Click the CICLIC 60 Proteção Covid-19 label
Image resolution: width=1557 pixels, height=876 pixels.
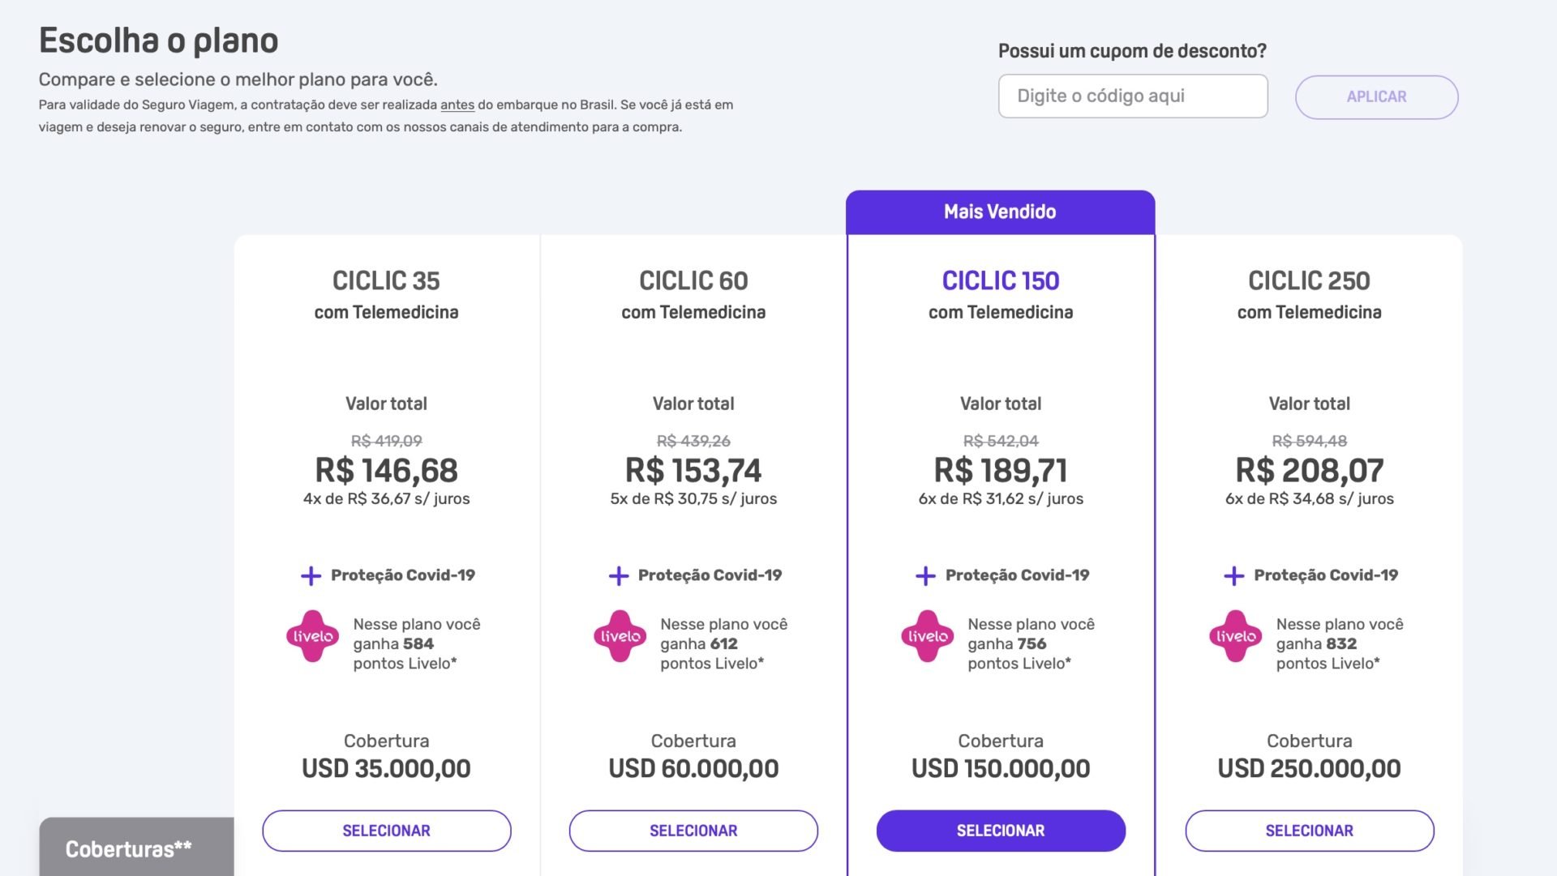pyautogui.click(x=710, y=575)
